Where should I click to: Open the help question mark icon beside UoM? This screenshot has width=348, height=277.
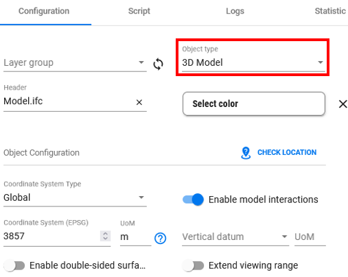tap(160, 239)
